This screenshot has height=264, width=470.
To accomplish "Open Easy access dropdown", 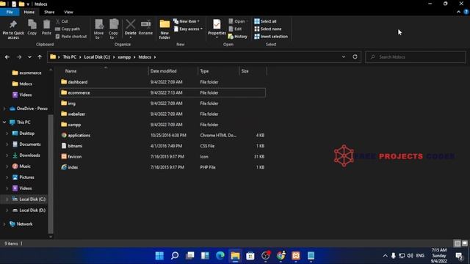I will click(x=188, y=29).
